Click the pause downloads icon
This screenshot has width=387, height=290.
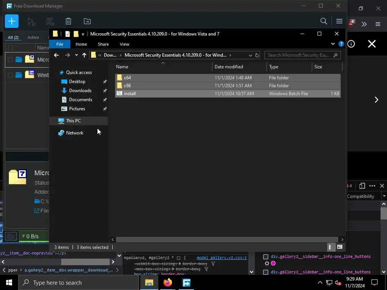pos(50,22)
